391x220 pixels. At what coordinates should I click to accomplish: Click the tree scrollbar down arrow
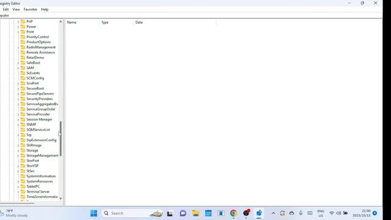tap(60, 199)
